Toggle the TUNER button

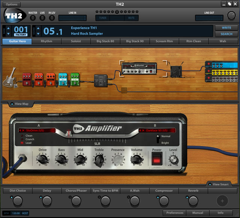pyautogui.click(x=102, y=18)
